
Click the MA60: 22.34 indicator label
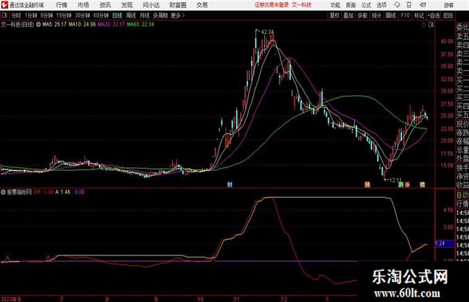[140, 24]
